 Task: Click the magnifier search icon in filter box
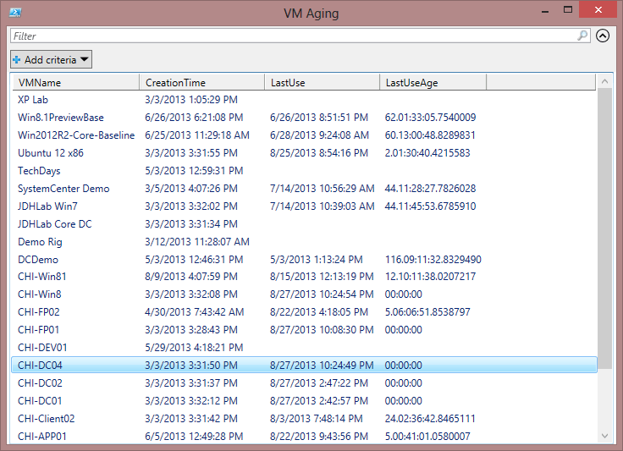tap(582, 36)
